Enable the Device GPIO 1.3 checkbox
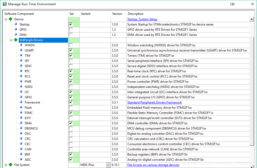 pyautogui.click(x=71, y=30)
